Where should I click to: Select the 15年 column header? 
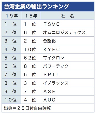[31, 16]
